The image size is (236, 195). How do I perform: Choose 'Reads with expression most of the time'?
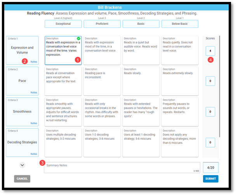102,50
